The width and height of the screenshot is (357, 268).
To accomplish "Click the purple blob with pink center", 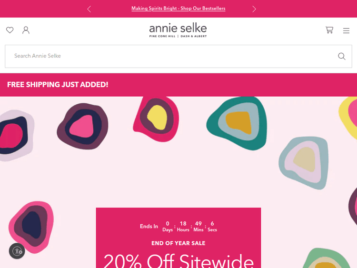I will click(82, 126).
